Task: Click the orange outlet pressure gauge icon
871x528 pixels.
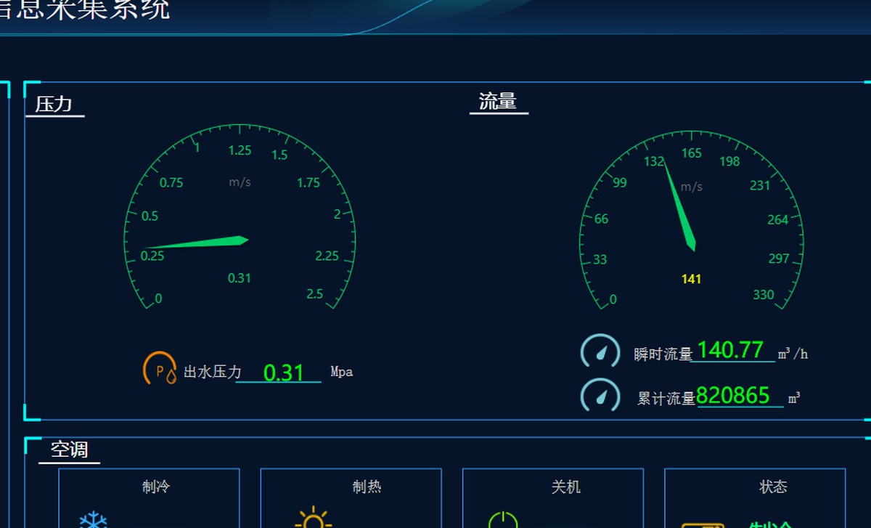Action: (160, 369)
